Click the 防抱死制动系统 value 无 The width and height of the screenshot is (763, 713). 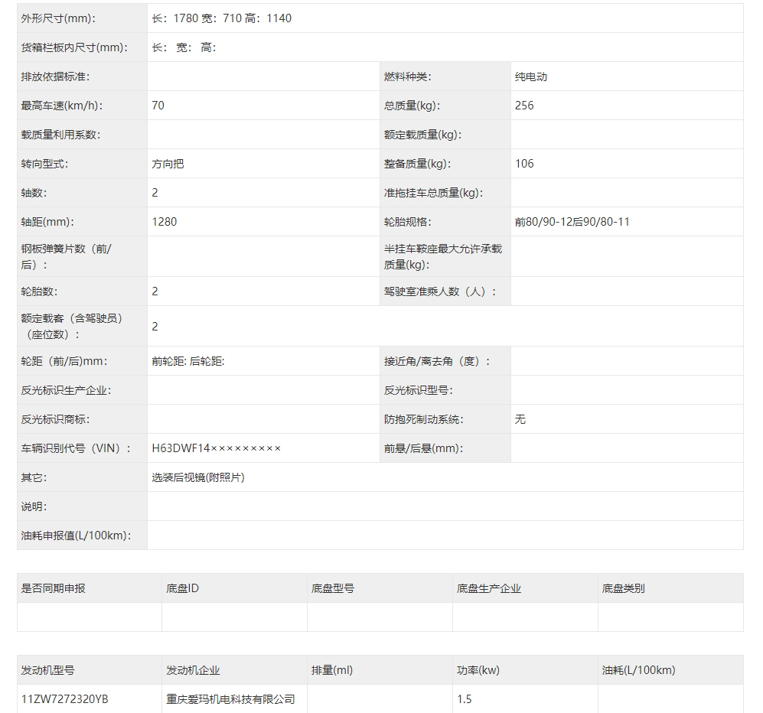[520, 419]
